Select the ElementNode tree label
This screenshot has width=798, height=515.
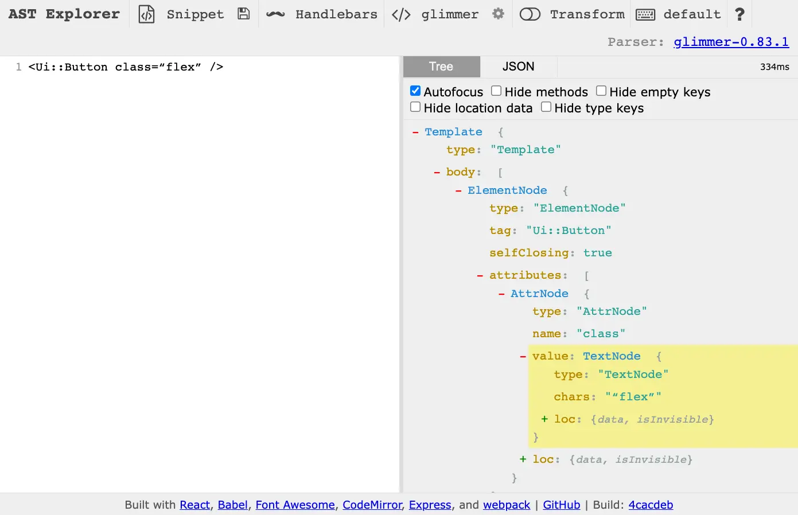point(507,190)
